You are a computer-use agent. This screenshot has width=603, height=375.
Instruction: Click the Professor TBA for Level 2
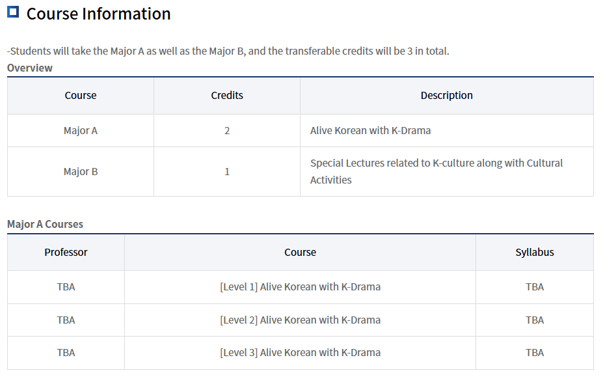[66, 320]
